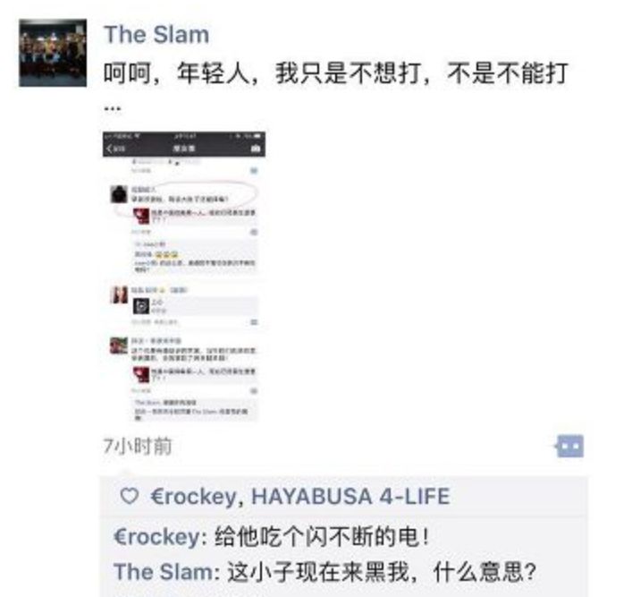
Task: Open €rockey's profile from the likes list
Action: (x=193, y=496)
